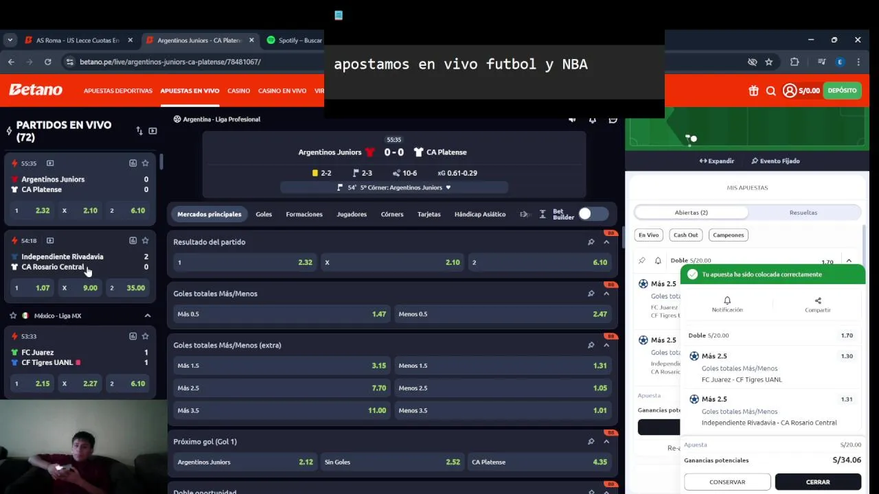The height and width of the screenshot is (494, 879).
Task: Click the browser reload button
Action: [x=47, y=62]
